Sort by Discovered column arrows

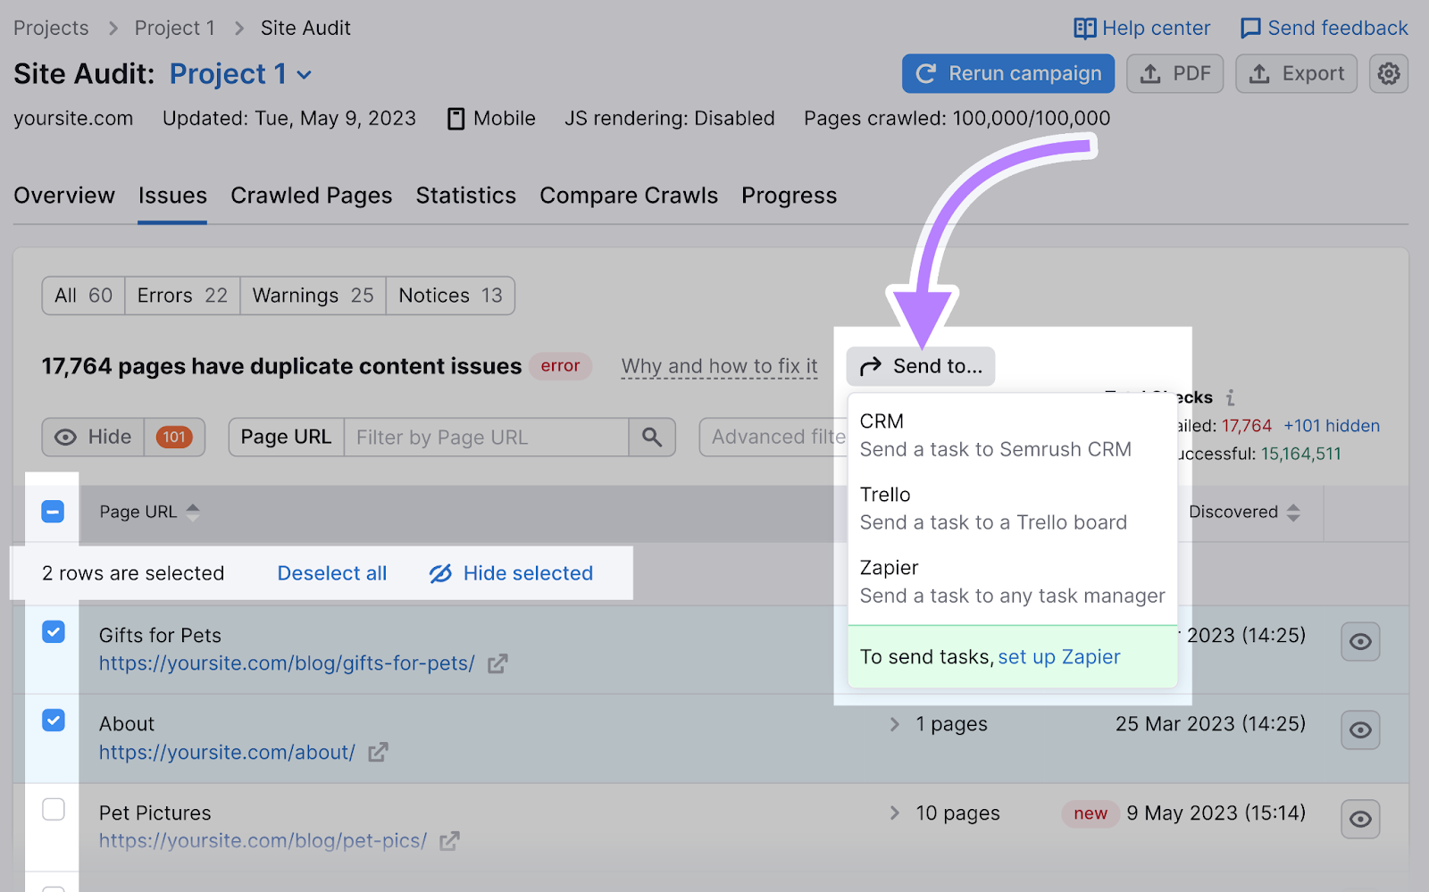click(1293, 513)
